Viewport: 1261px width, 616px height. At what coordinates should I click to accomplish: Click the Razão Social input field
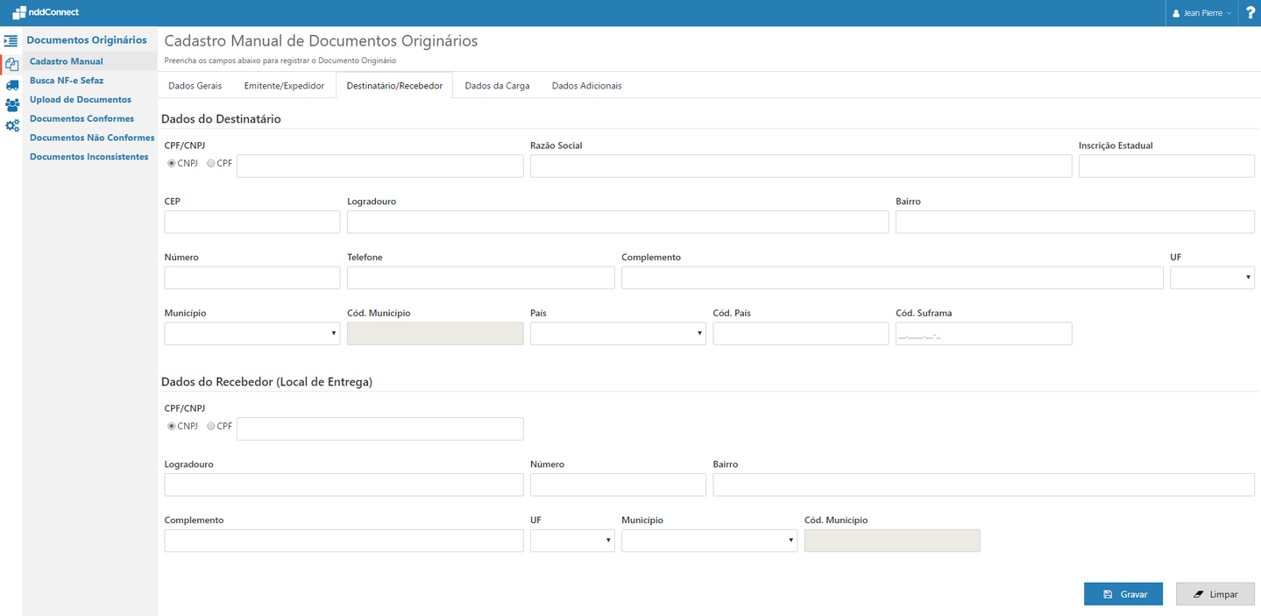click(800, 166)
